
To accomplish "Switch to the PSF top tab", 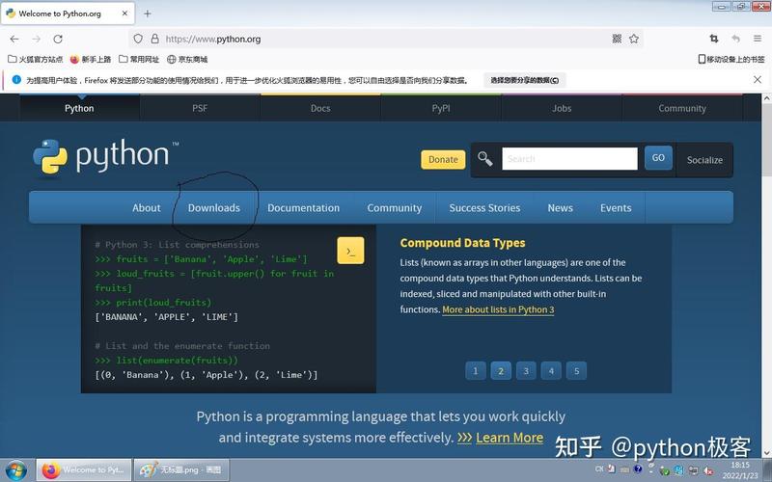I will [200, 108].
